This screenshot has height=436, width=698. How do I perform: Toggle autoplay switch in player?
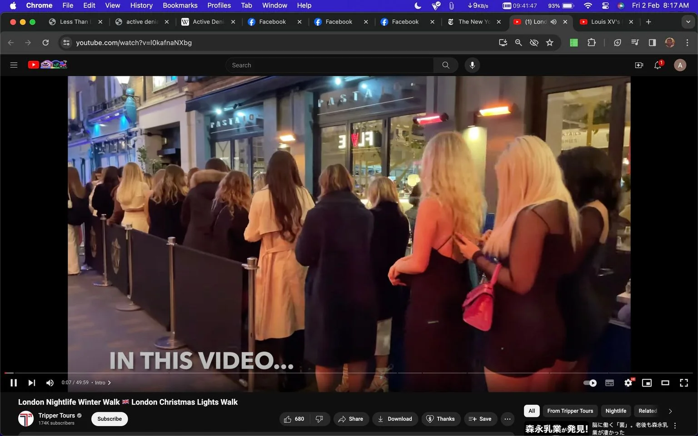(x=590, y=382)
